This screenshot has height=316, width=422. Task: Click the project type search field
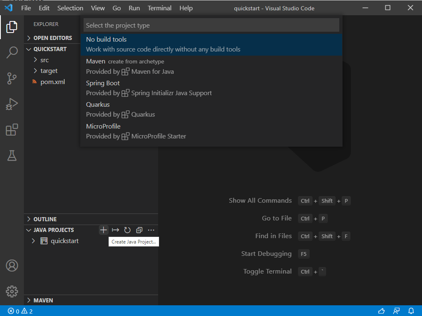pos(211,26)
